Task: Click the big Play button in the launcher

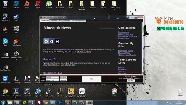Action: [x=92, y=79]
